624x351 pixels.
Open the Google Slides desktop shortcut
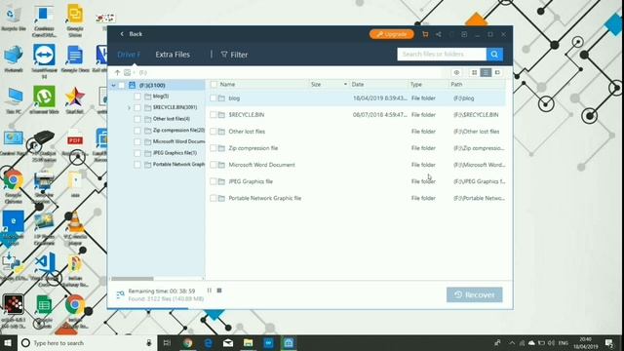click(x=75, y=19)
